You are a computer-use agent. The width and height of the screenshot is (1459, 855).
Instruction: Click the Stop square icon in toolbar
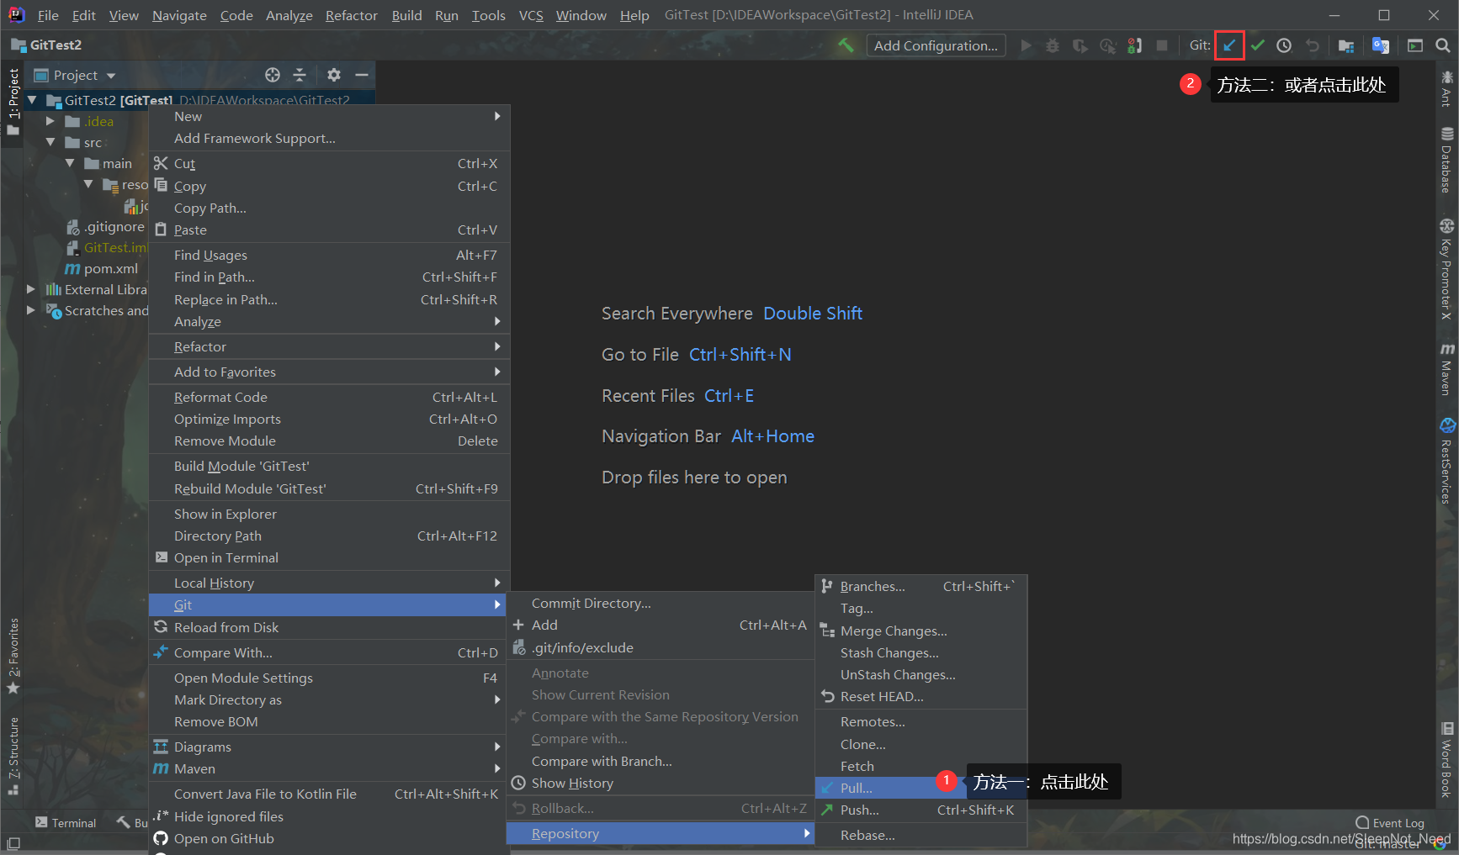pos(1162,45)
